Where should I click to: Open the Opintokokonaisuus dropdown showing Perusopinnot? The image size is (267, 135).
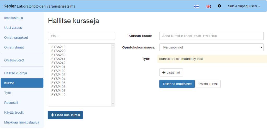(211, 47)
